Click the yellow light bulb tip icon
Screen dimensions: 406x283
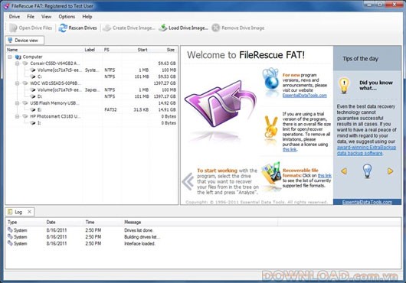tap(344, 86)
